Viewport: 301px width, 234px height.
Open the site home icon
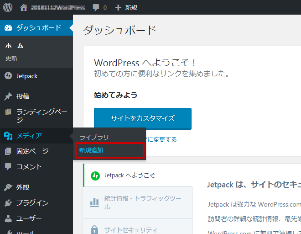24,7
